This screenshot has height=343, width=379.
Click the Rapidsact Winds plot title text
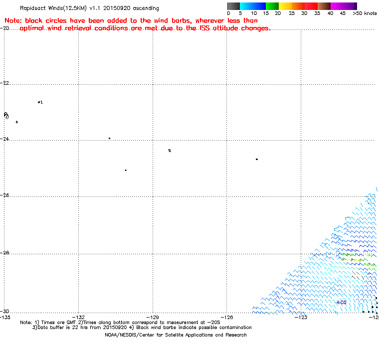(x=89, y=8)
